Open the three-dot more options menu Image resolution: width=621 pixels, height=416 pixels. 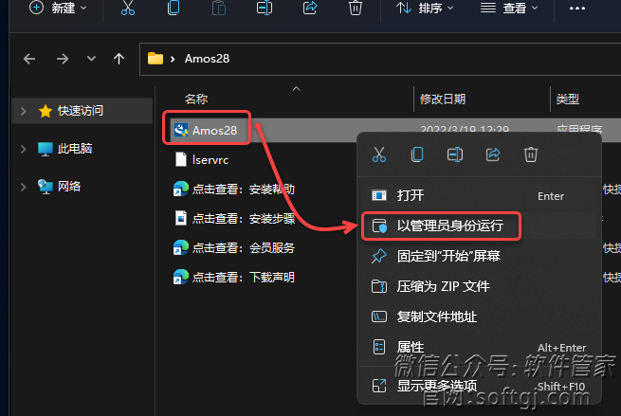pos(577,8)
